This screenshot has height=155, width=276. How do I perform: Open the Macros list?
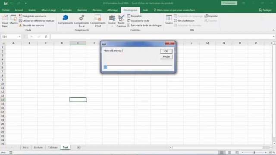tap(13, 20)
